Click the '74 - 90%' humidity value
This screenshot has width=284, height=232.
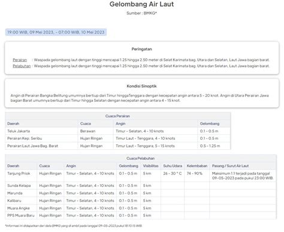(195, 173)
